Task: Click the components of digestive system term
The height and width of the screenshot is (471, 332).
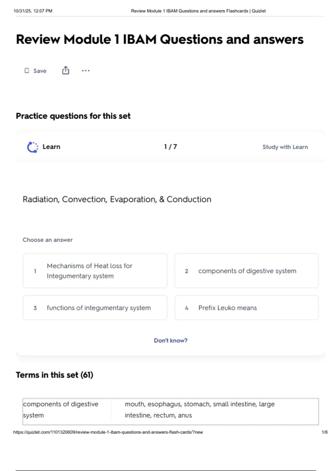Action: click(61, 409)
